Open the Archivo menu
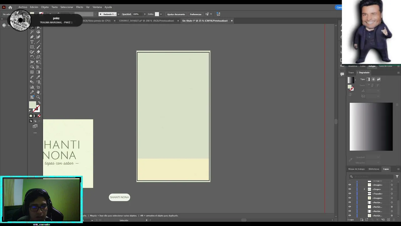This screenshot has width=401, height=226. (x=23, y=7)
